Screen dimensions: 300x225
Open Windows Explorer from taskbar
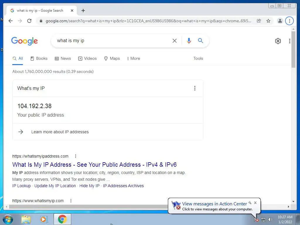[26, 219]
